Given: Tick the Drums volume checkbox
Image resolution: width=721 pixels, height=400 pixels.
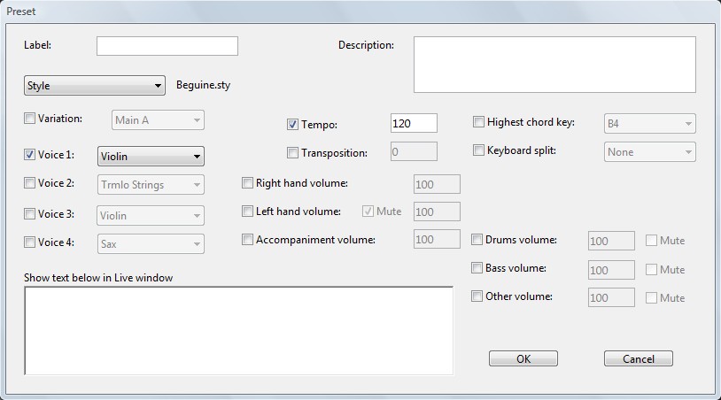Looking at the screenshot, I should (x=477, y=240).
